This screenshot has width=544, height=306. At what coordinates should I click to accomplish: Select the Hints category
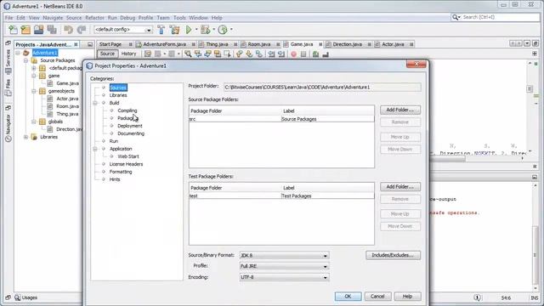click(x=115, y=179)
